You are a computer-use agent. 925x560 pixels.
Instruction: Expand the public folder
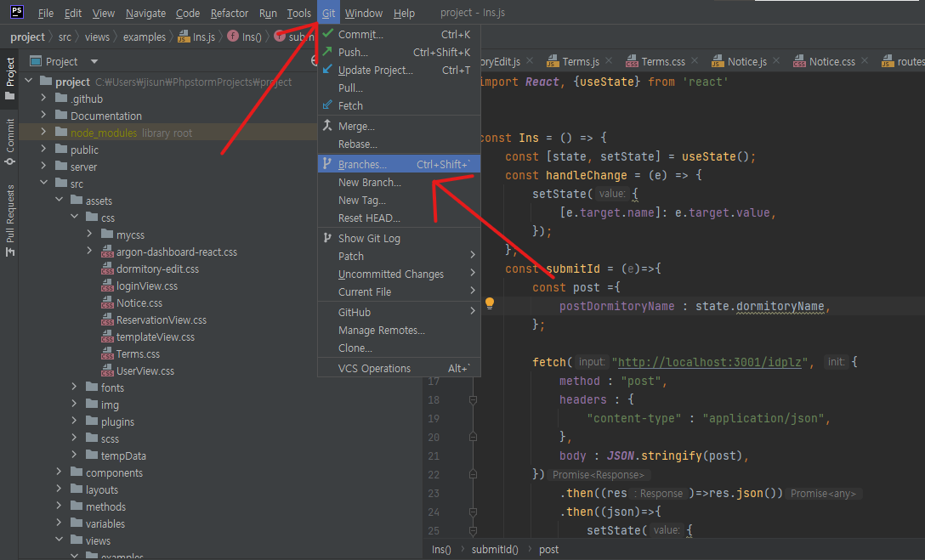click(x=43, y=150)
